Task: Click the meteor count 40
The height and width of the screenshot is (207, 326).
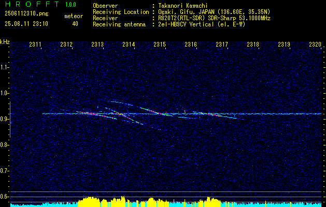Action: [x=75, y=24]
